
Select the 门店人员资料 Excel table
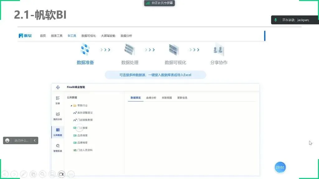coord(83,150)
